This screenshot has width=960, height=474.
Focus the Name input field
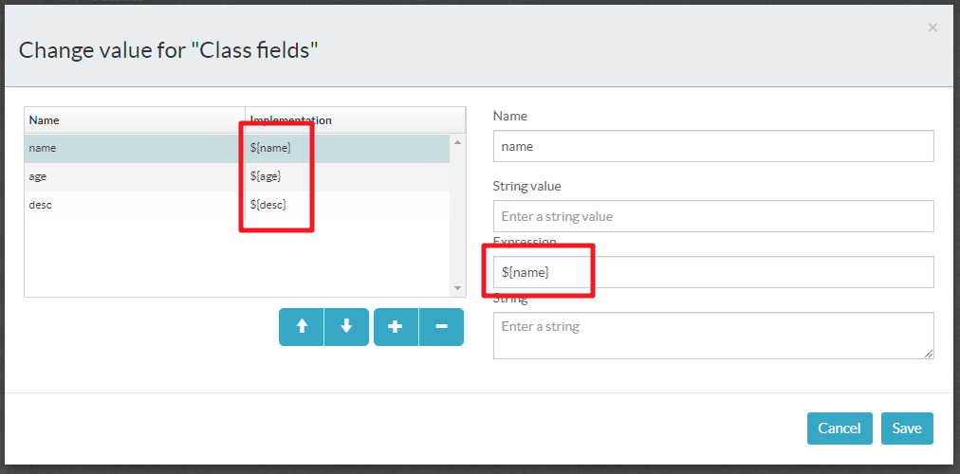tap(713, 146)
